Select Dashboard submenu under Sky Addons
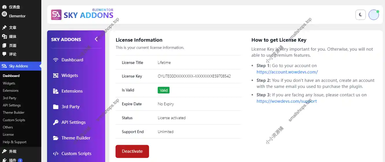This screenshot has height=162, width=385. click(11, 76)
